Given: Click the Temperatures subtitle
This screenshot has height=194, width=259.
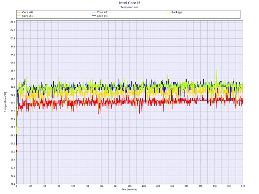Looking at the screenshot, I should pos(129,7).
